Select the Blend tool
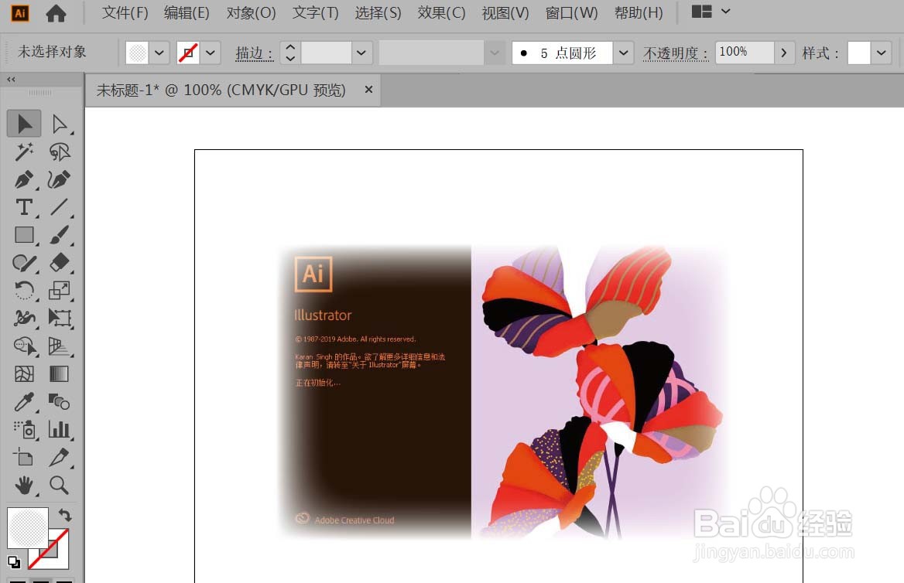The height and width of the screenshot is (583, 904). (x=59, y=401)
